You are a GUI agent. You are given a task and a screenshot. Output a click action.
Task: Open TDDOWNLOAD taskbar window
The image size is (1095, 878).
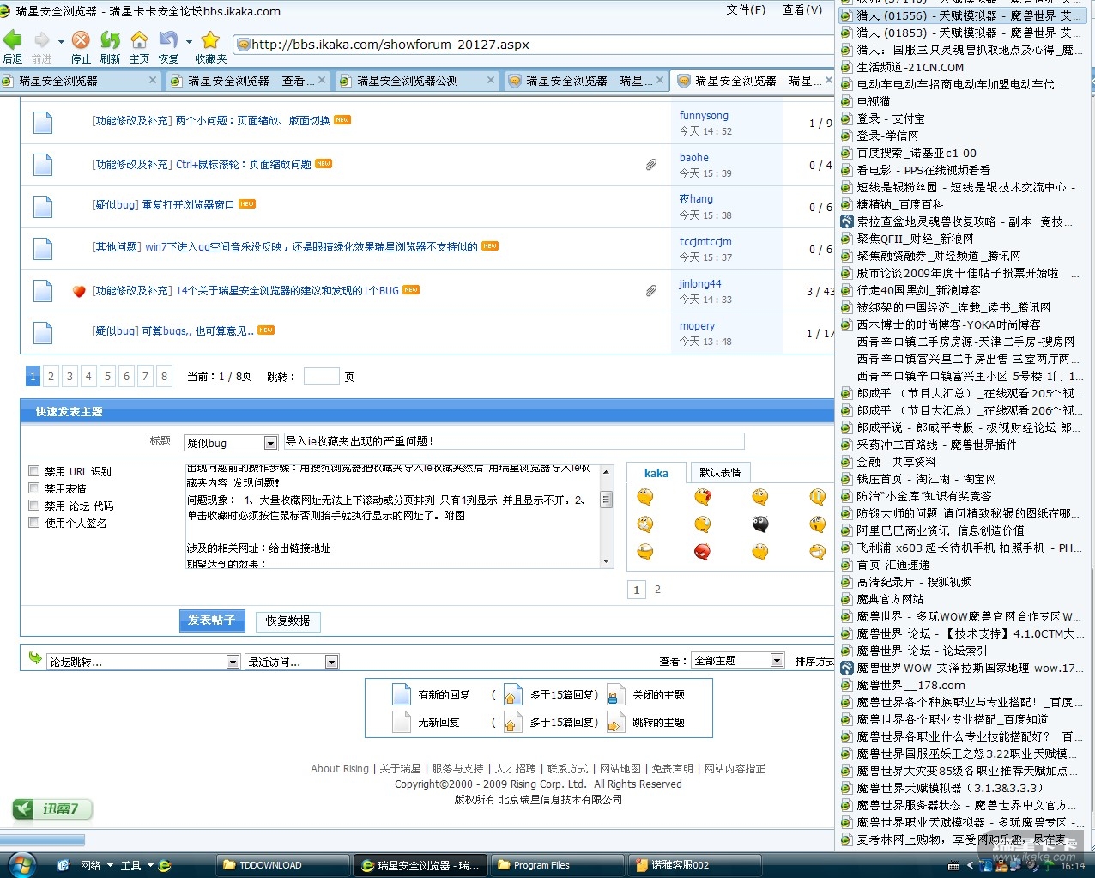(x=282, y=865)
